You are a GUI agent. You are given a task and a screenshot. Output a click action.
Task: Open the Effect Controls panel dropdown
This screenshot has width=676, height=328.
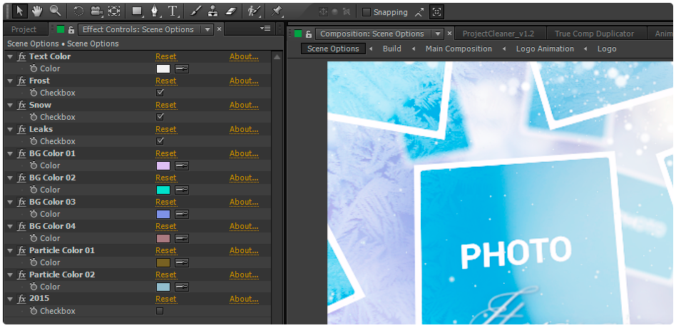point(208,30)
